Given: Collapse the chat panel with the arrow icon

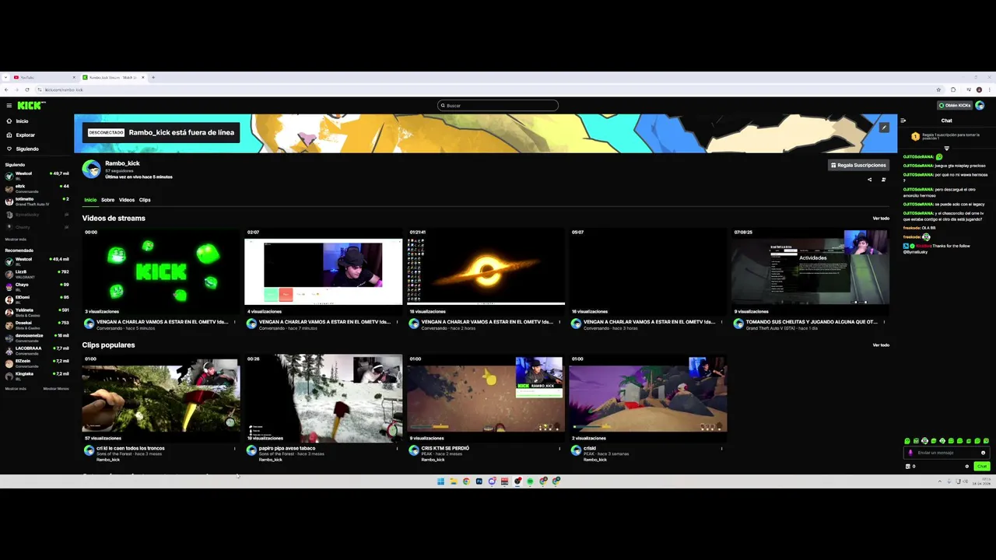Looking at the screenshot, I should pyautogui.click(x=903, y=121).
